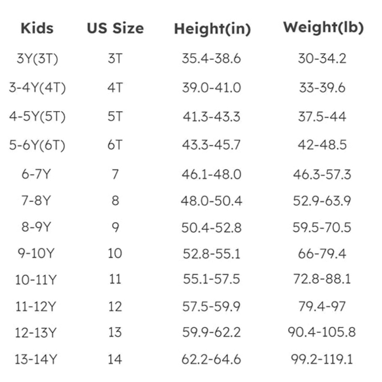Click height value 59.9-62.2
The width and height of the screenshot is (382, 382).
click(x=212, y=332)
